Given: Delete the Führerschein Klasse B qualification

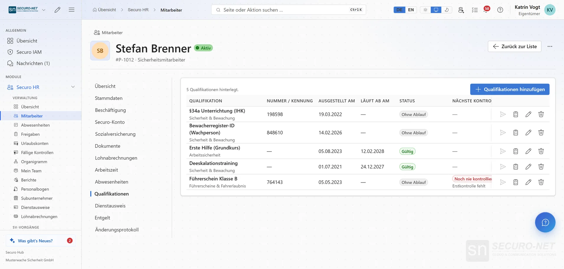Looking at the screenshot, I should pos(541,182).
